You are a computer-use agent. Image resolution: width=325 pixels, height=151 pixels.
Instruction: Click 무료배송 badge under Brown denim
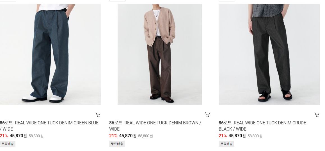pyautogui.click(x=117, y=144)
